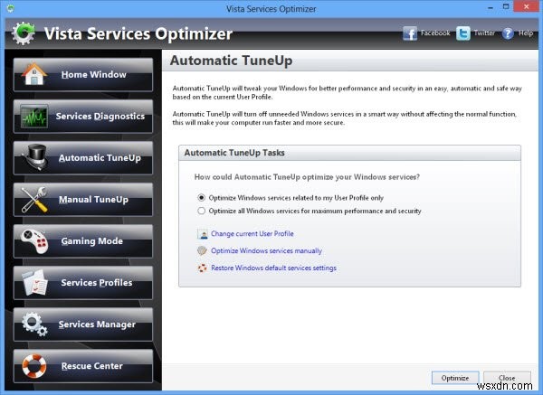Click the question 'How could Automatic TuneUp optimize'
This screenshot has height=395, width=543.
[307, 177]
